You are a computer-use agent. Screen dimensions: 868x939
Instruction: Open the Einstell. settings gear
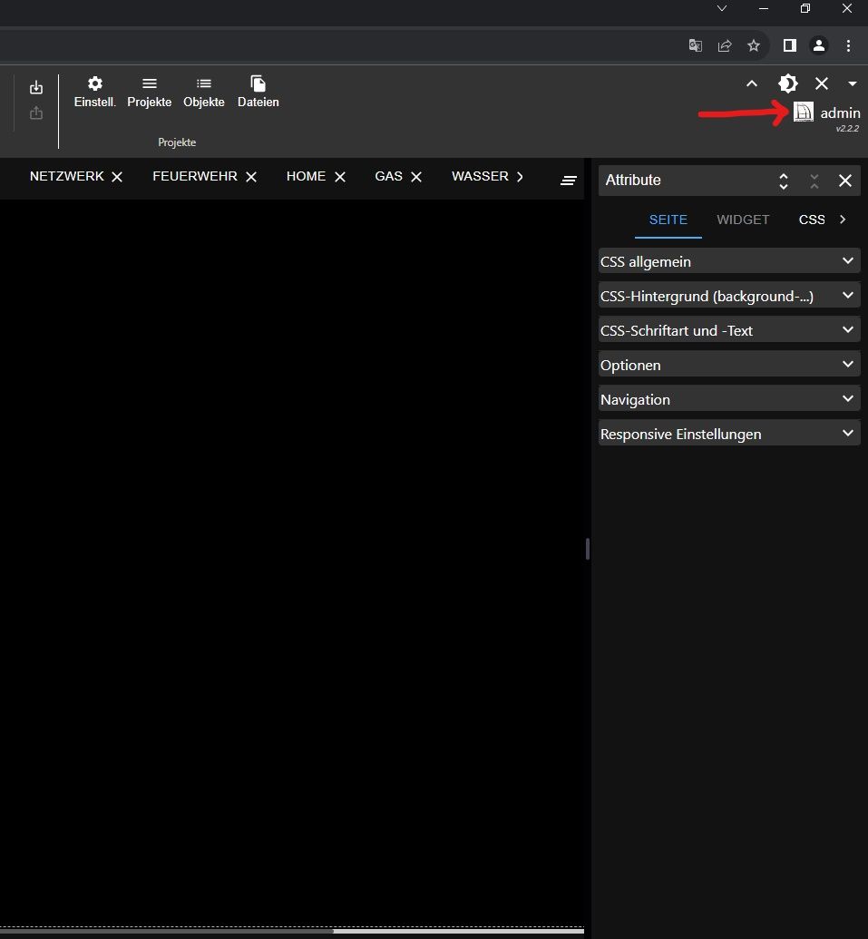click(x=94, y=93)
